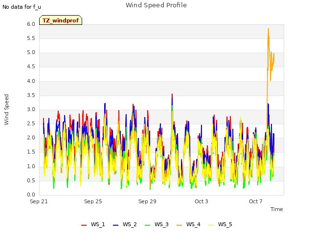Click the 1.5 y-axis tick label

tap(31, 152)
